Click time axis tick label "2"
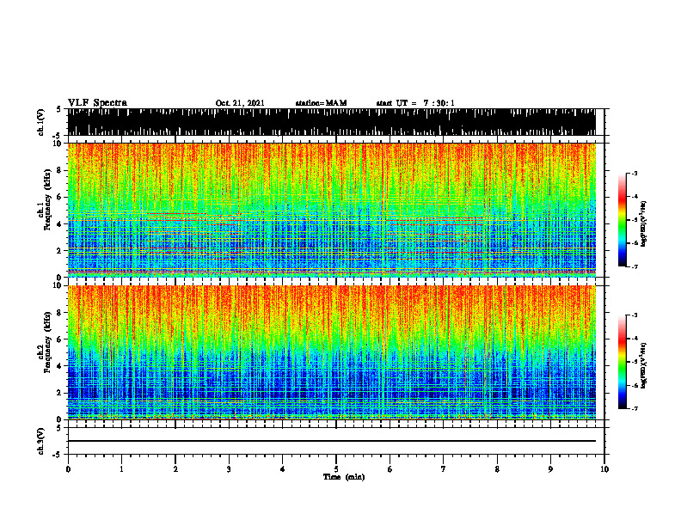 pos(175,469)
